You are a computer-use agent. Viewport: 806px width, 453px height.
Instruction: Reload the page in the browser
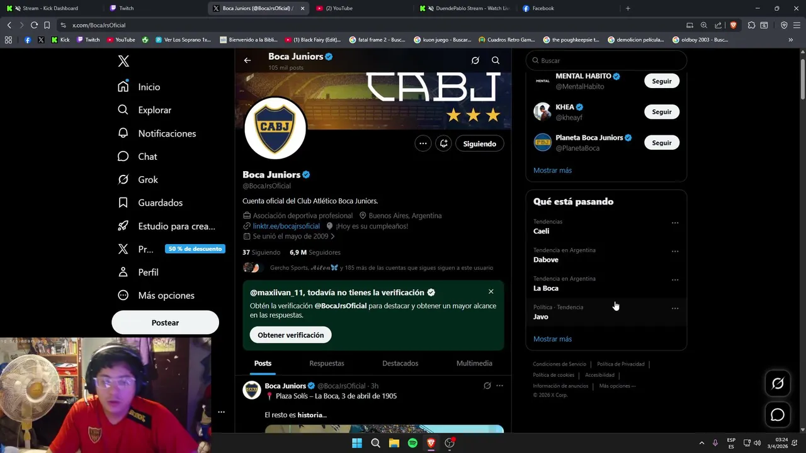[34, 25]
